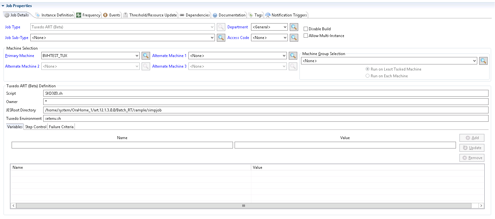Screen dimensions: 495x219
Task: Open the Events tab
Action: pos(112,15)
